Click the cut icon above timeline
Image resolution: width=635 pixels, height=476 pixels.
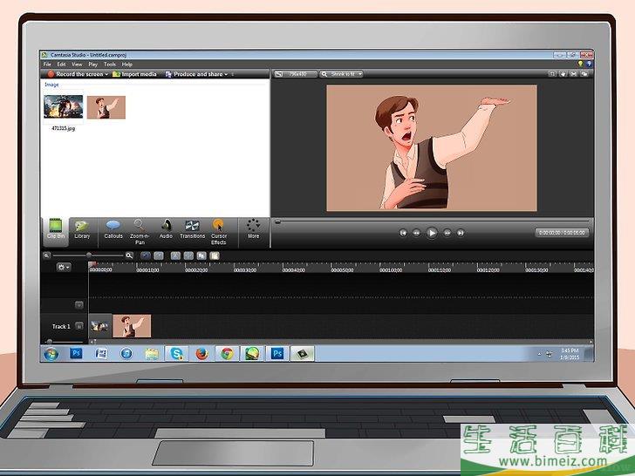[x=175, y=255]
